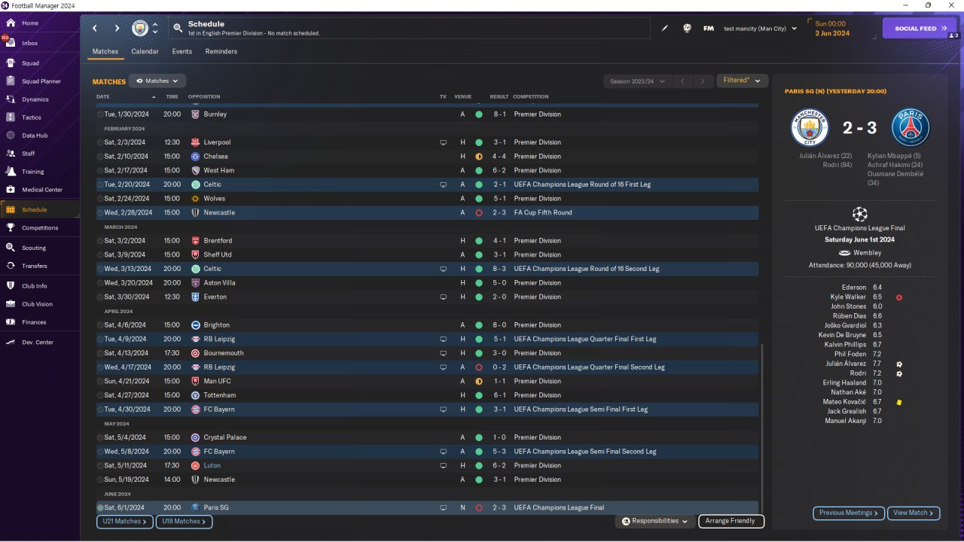The image size is (964, 542).
Task: Expand the Matches view dropdown
Action: tap(157, 81)
